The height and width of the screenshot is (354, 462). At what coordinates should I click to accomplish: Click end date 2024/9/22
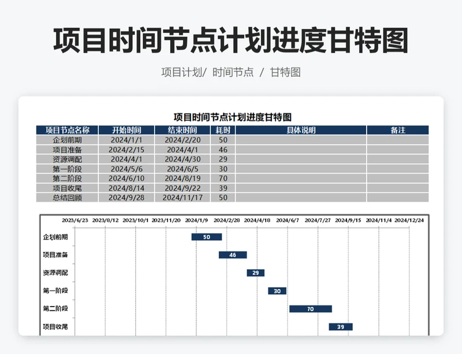click(182, 188)
